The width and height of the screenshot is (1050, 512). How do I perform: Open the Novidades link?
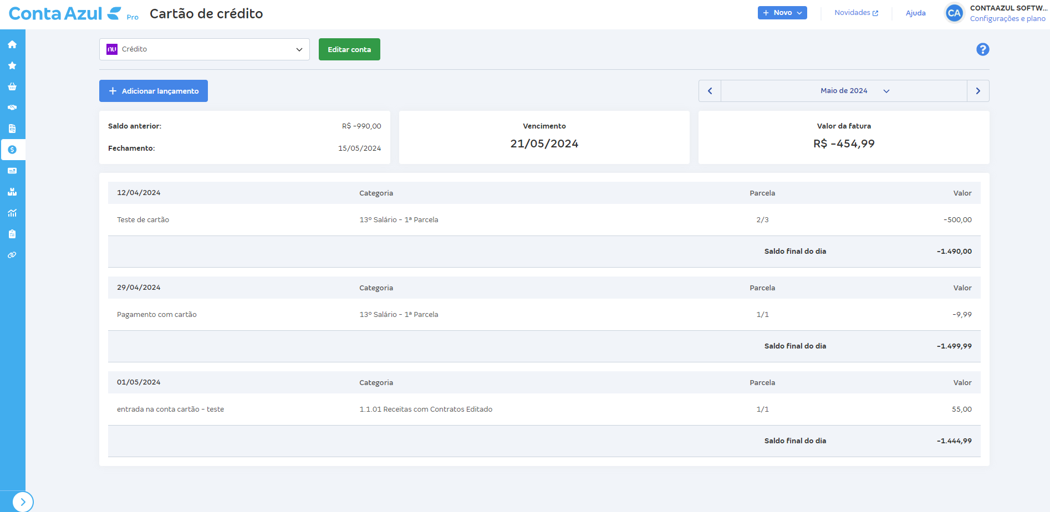click(x=857, y=13)
